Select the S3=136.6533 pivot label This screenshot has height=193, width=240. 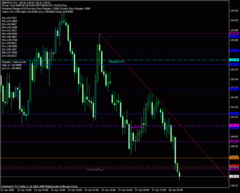click(x=9, y=56)
